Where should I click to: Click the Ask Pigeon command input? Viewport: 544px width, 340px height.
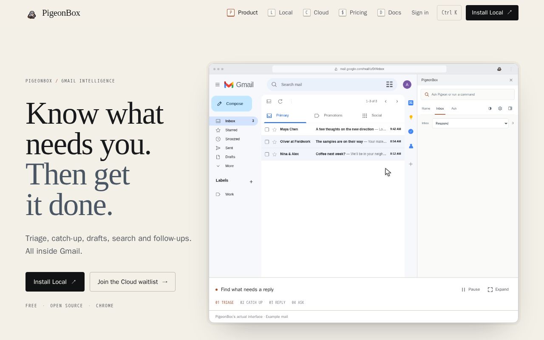pos(467,94)
